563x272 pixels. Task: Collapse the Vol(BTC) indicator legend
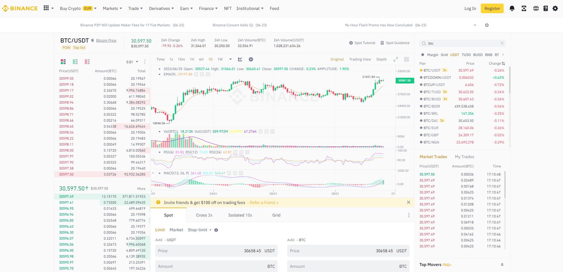point(159,132)
